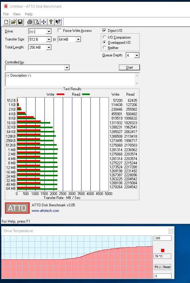Click the read value 2236962

click(x=131, y=150)
